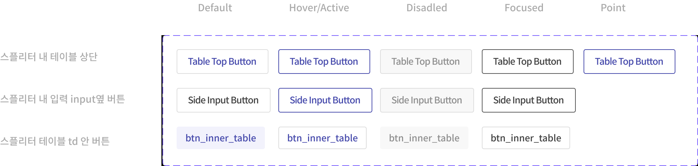Screen dimensions: 698x166
Task: Click the Focused btn_inner_table button
Action: click(526, 138)
